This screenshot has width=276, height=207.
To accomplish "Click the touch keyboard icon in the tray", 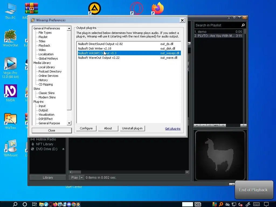I will click(256, 204).
